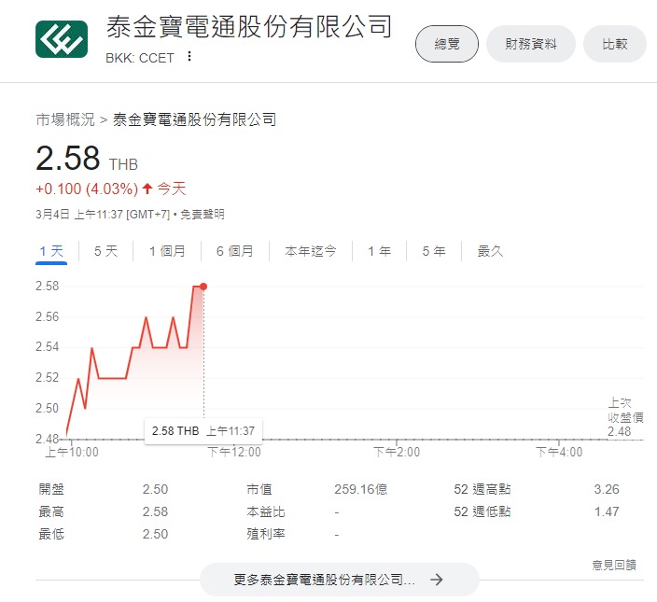
Task: Click the 下午4:00 axis label
Action: pos(559,452)
